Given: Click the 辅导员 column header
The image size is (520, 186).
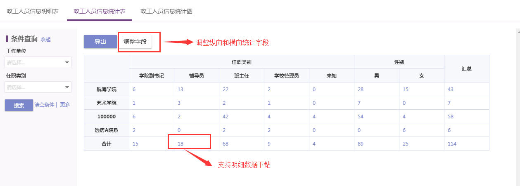Looking at the screenshot, I should [197, 76].
